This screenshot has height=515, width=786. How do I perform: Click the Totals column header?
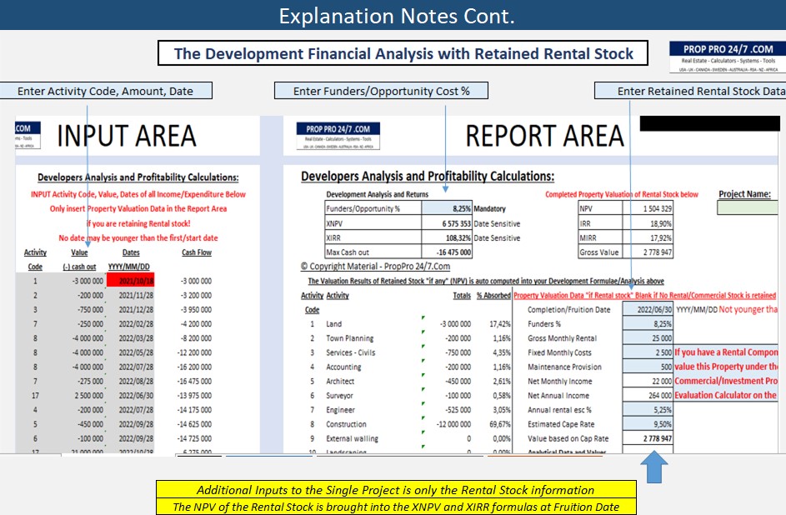pos(462,296)
